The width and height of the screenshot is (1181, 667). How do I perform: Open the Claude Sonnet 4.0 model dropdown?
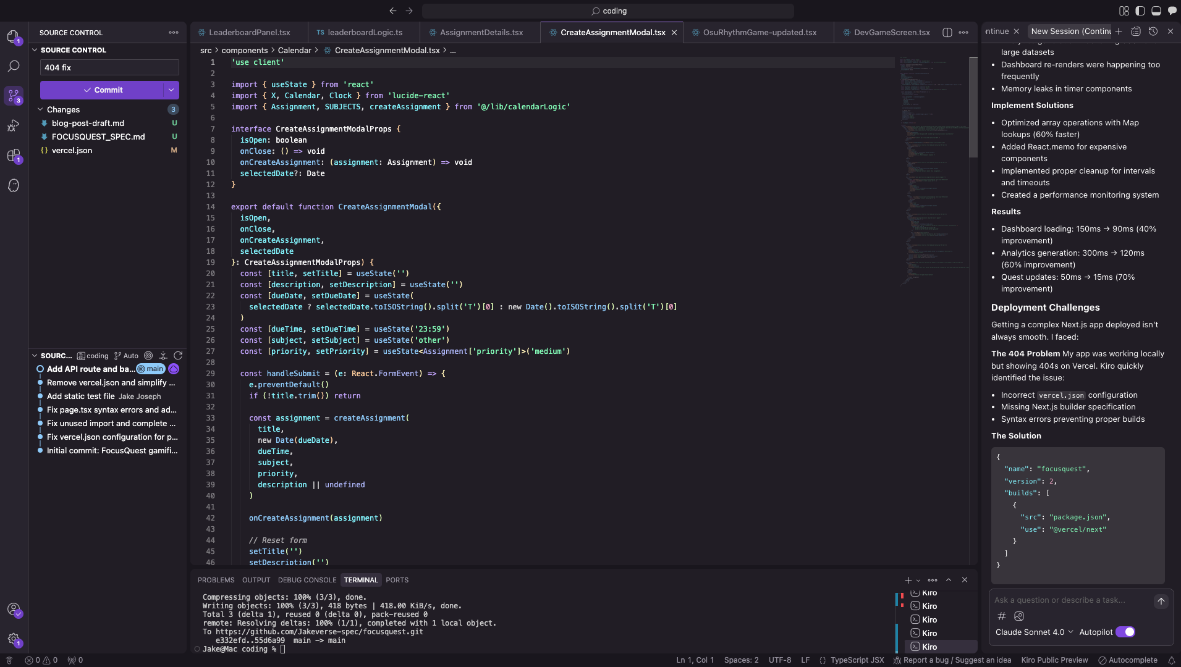point(1034,632)
